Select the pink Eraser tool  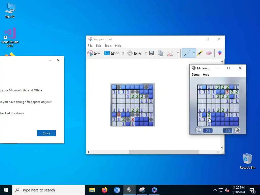(209, 53)
